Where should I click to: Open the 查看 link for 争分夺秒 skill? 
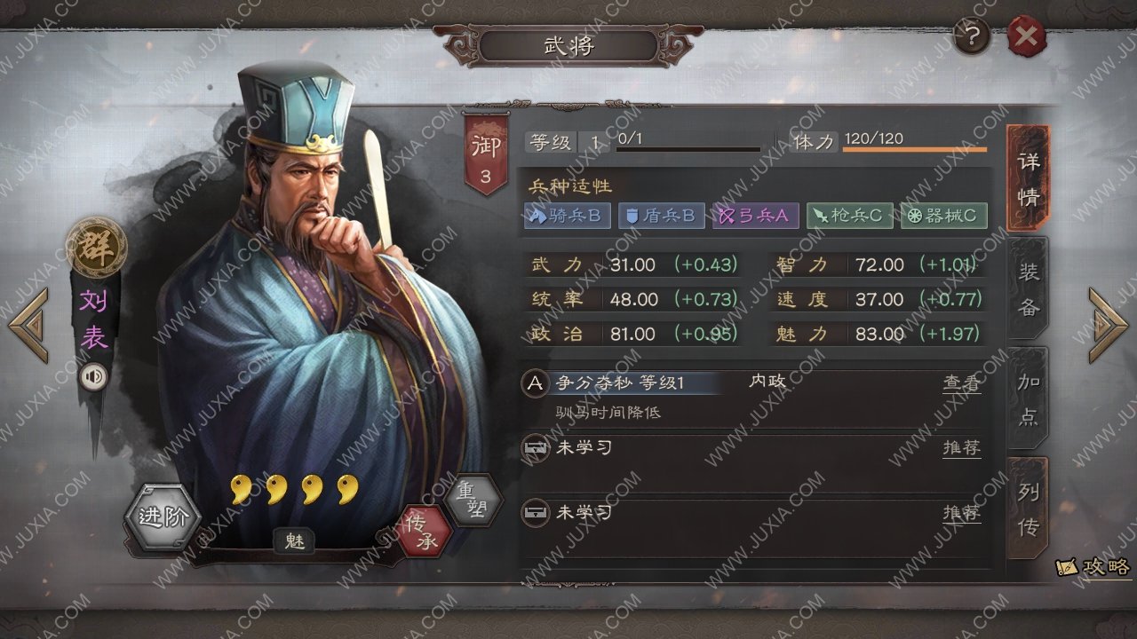tap(962, 383)
